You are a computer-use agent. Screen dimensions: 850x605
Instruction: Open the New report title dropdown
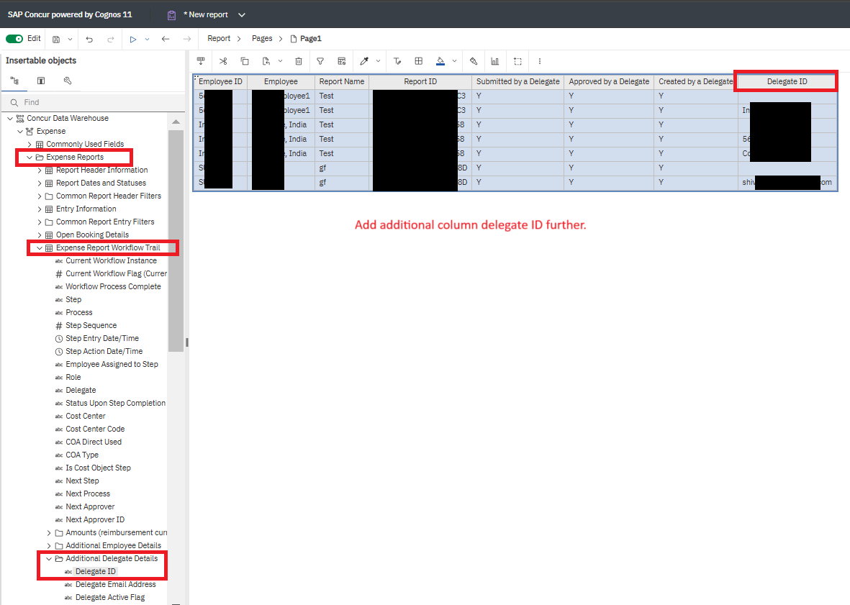point(241,15)
